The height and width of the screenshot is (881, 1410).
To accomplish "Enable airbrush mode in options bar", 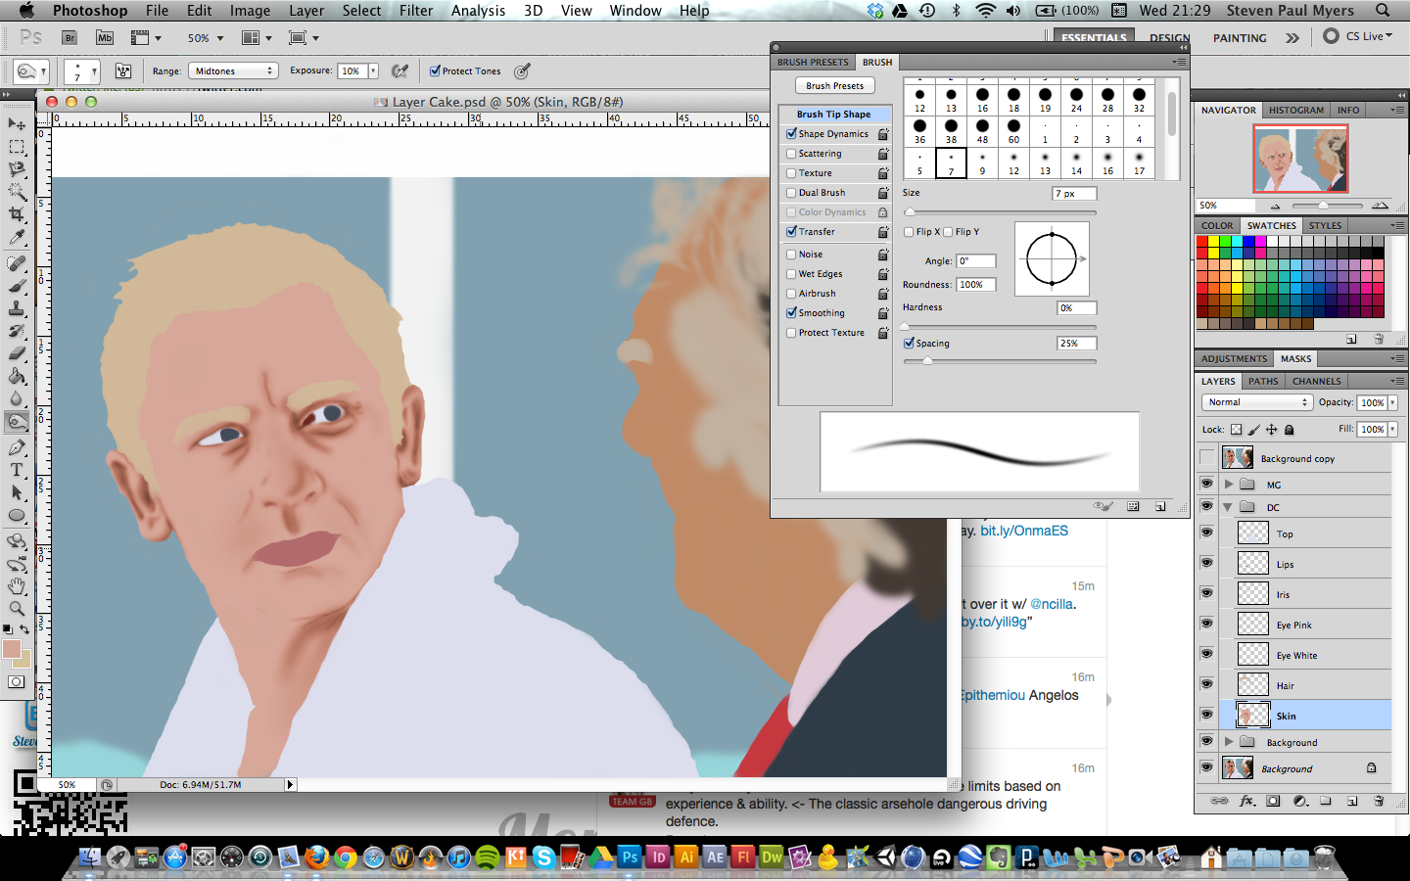I will 399,70.
